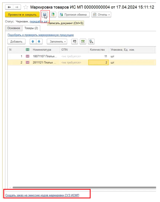Switch to the Основное tab
160x202 pixels.
(x=14, y=28)
